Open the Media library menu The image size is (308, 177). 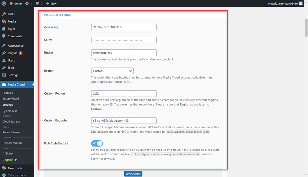tap(11, 21)
